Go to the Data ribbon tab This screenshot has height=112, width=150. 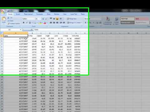point(48,14)
